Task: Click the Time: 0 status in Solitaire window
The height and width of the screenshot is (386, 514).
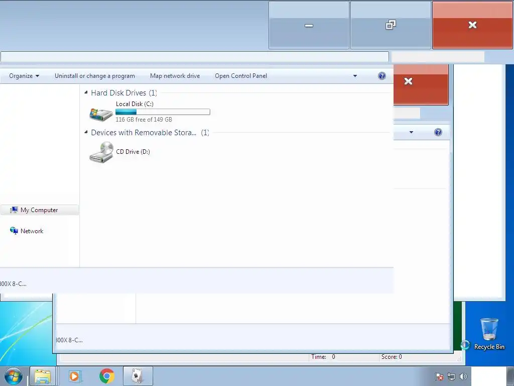Action: click(323, 357)
